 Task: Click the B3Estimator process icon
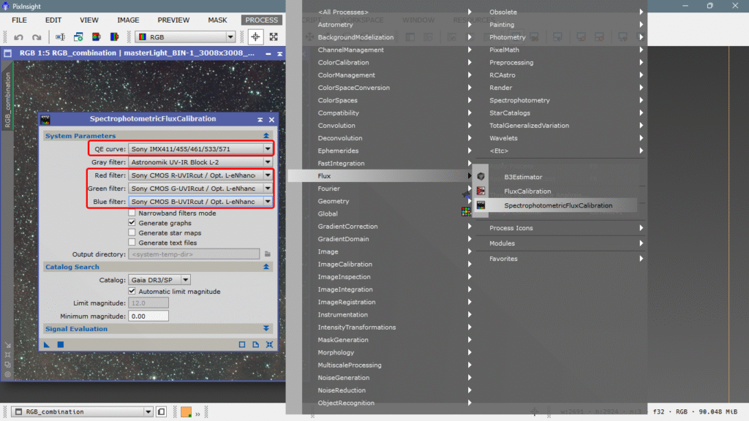[x=481, y=177]
